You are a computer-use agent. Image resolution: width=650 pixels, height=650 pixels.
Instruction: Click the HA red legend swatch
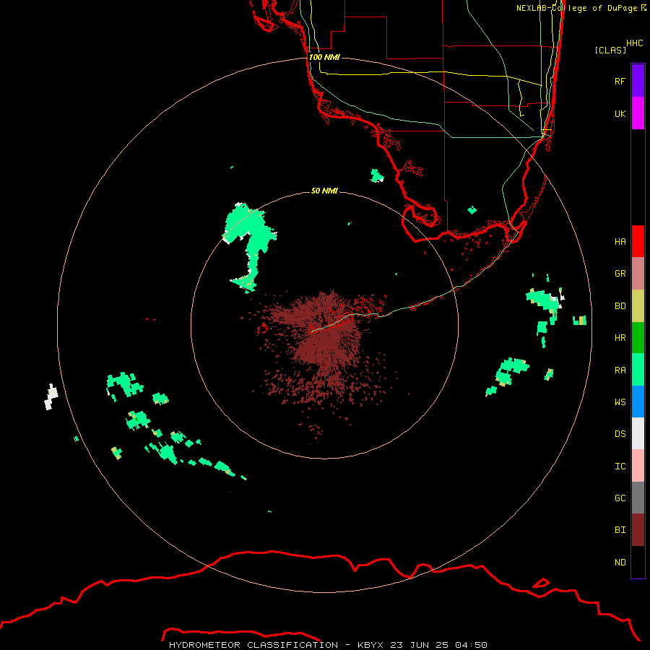pyautogui.click(x=638, y=241)
